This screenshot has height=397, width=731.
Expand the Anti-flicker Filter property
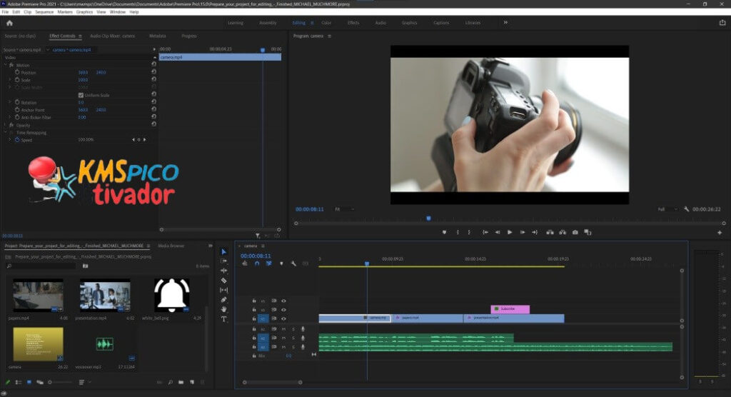[x=10, y=117]
